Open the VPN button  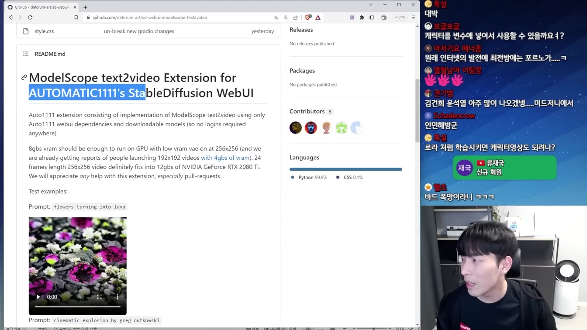click(x=400, y=17)
